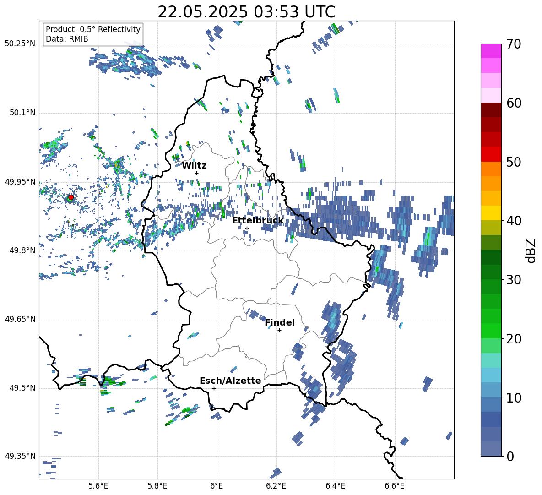Click the Ettelbruck city label

click(258, 221)
